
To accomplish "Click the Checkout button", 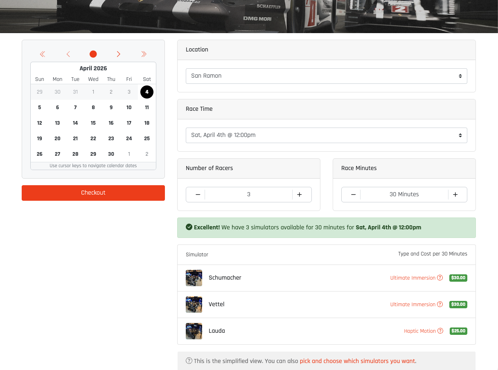I will pyautogui.click(x=93, y=193).
